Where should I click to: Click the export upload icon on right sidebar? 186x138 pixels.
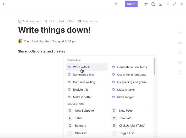180,73
